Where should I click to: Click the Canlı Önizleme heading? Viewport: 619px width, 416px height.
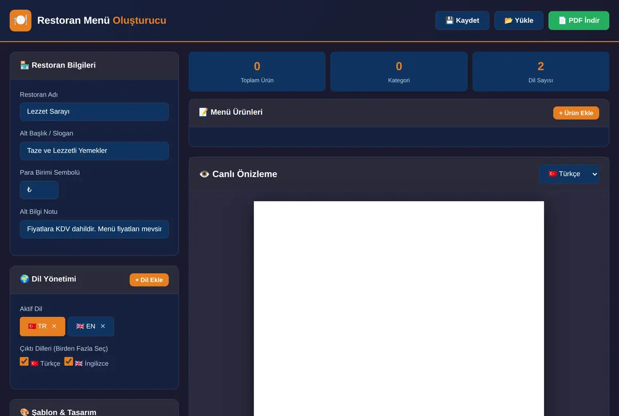point(238,174)
